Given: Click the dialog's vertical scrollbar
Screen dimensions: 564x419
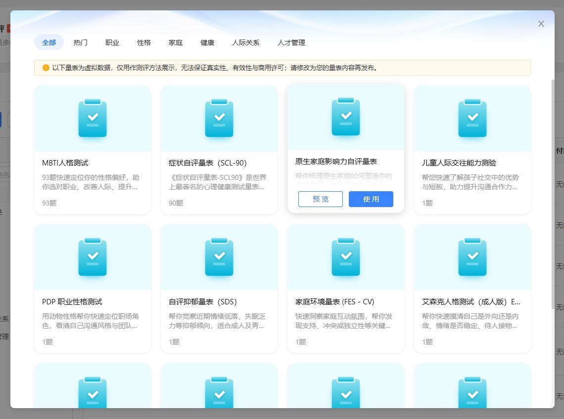Looking at the screenshot, I should [x=553, y=193].
